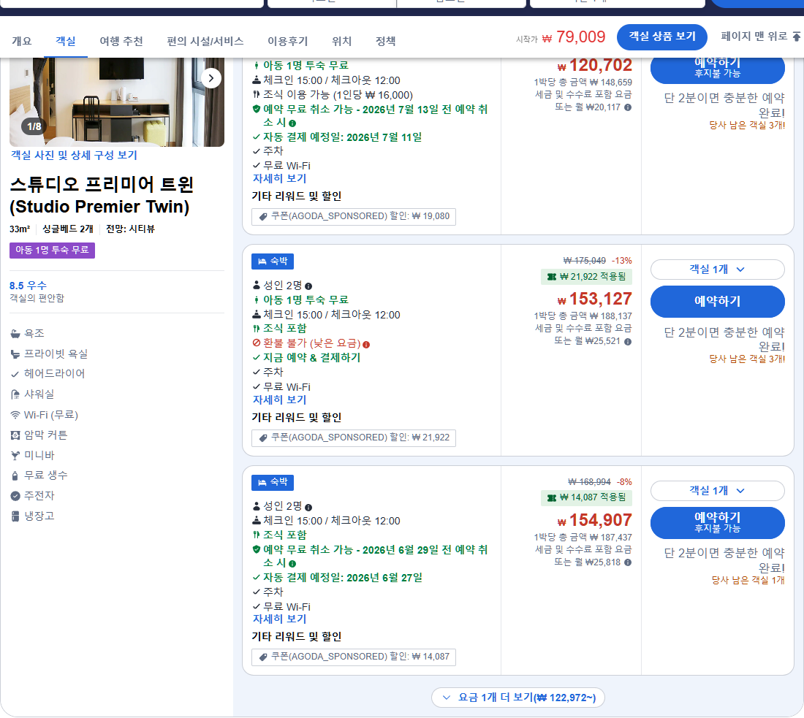Click 조식 이용 가능 (1인당 ₩16,000) text
Image resolution: width=804 pixels, height=718 pixels.
pyautogui.click(x=338, y=95)
